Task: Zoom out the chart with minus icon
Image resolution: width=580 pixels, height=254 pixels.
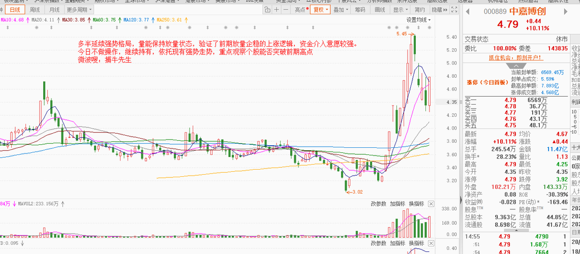Action: (x=285, y=10)
